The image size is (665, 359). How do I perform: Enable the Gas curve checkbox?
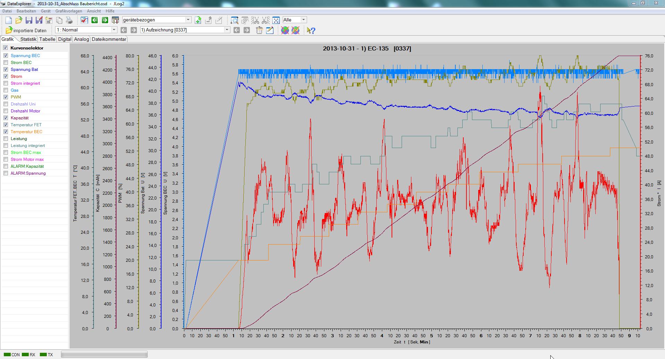(x=6, y=90)
